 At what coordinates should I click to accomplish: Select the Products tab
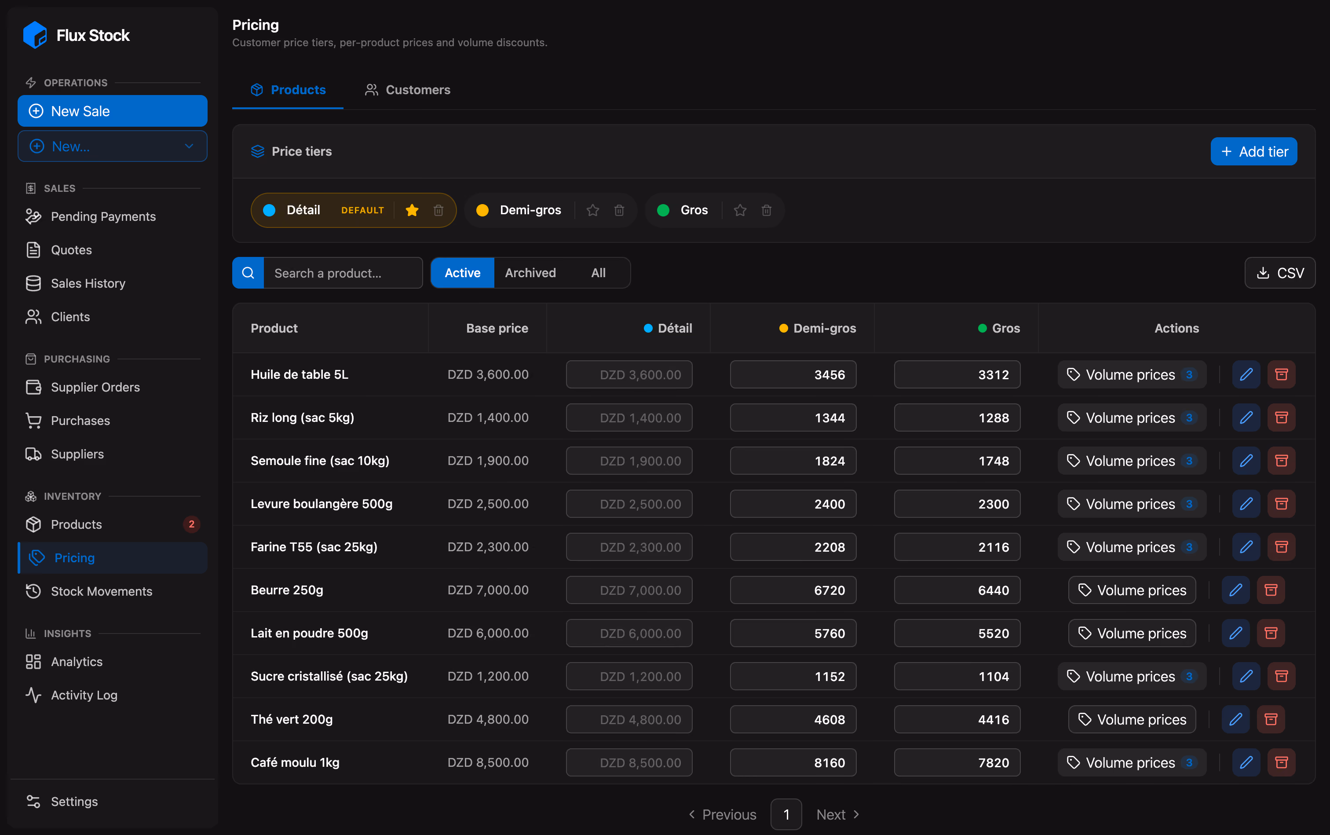coord(288,89)
